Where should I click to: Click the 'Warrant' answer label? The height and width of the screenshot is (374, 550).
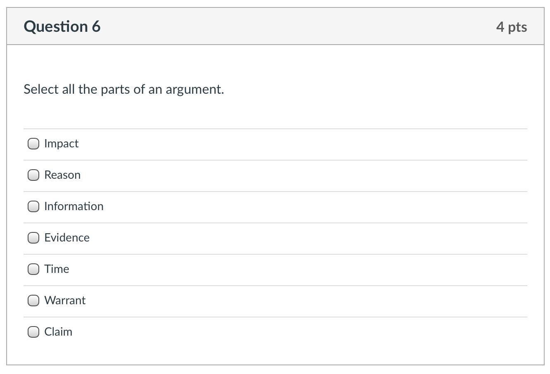[x=65, y=301]
